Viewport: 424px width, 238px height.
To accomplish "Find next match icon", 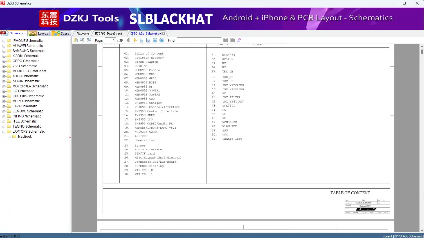I will click(x=232, y=40).
